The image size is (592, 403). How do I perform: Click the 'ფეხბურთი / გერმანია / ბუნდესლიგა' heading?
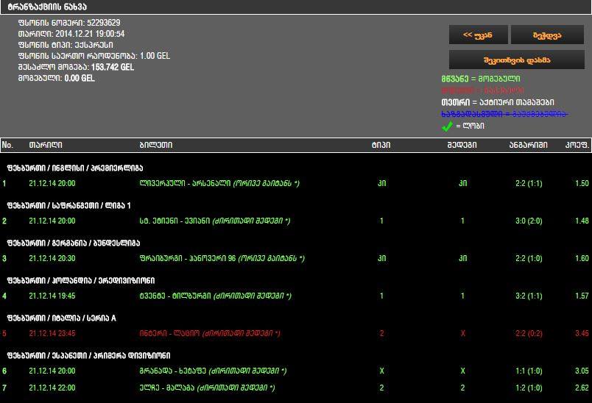point(74,243)
